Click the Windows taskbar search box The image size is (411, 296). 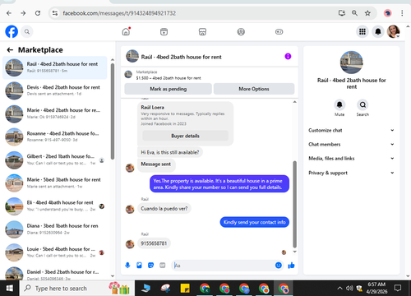pos(77,289)
